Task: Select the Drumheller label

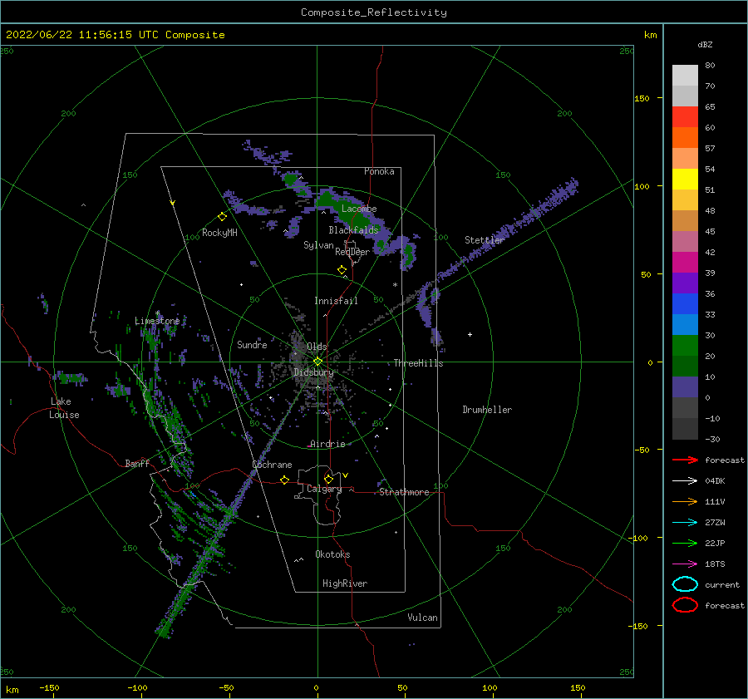Action: [487, 410]
